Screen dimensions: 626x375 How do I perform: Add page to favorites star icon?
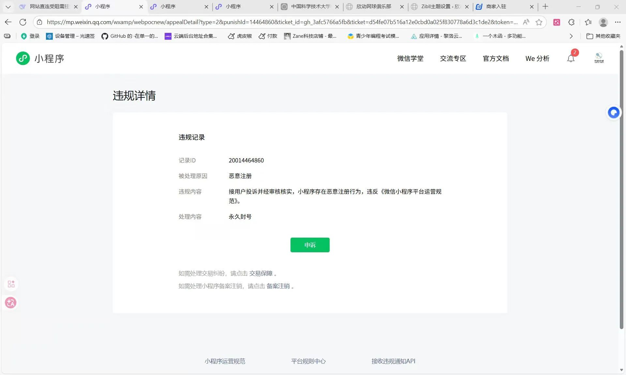[x=539, y=22]
